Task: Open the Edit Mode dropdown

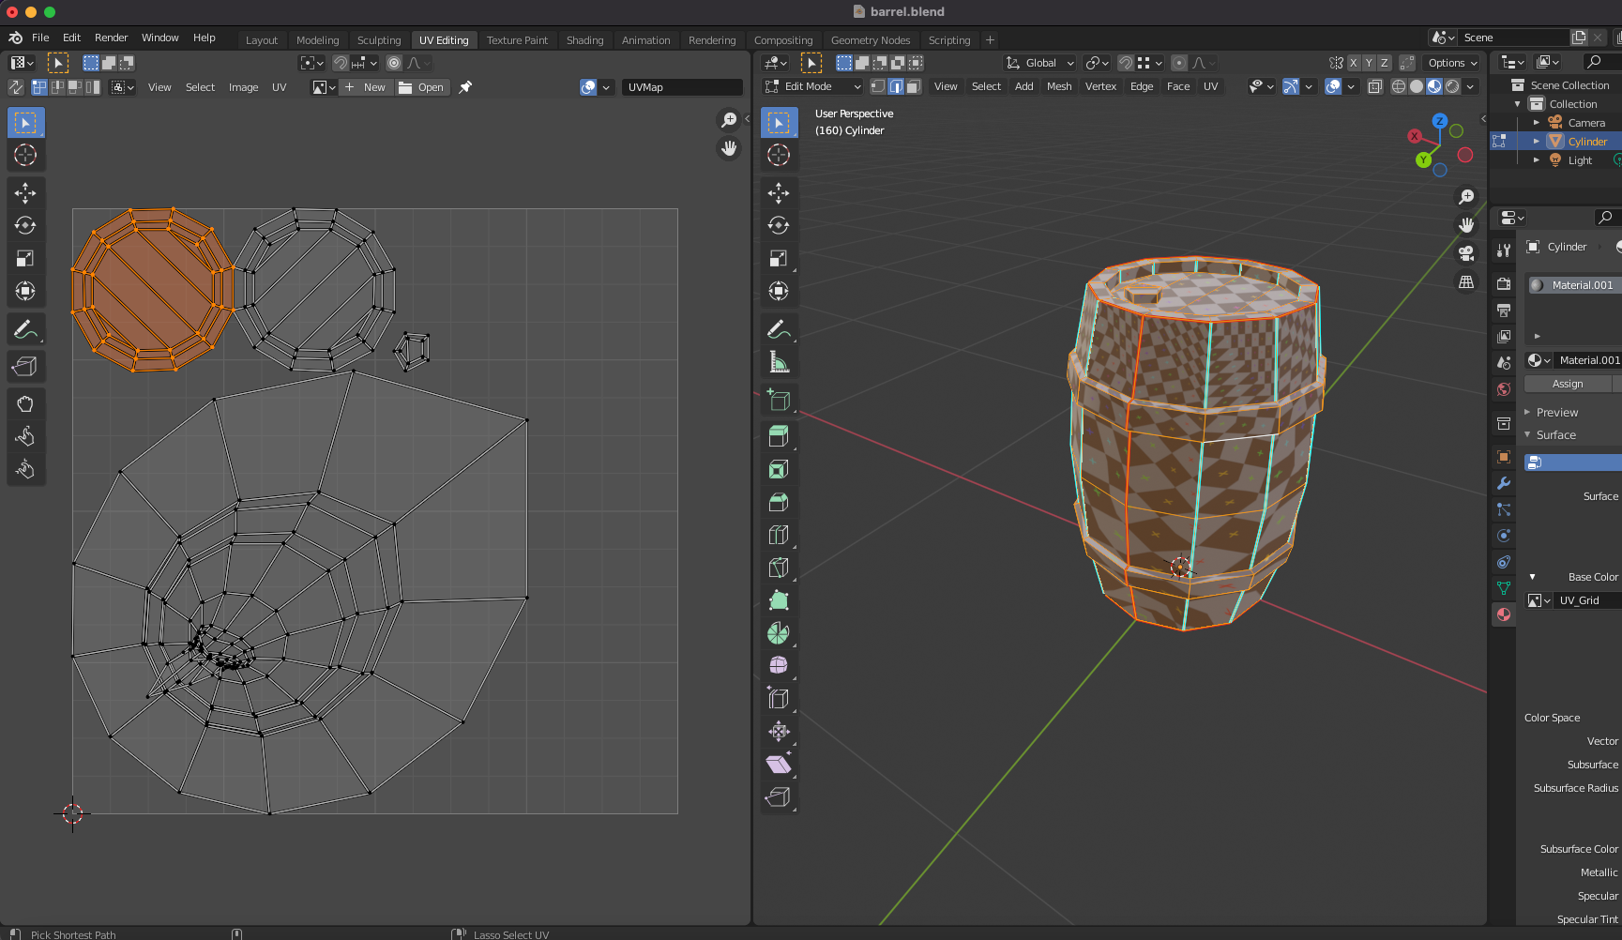Action: tap(812, 86)
